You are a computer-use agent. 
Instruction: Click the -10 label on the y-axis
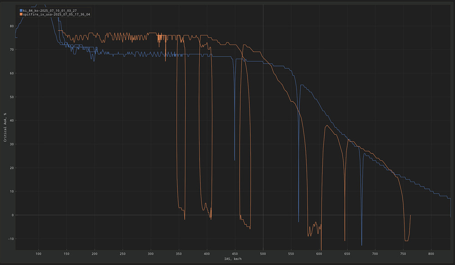[x=10, y=239]
